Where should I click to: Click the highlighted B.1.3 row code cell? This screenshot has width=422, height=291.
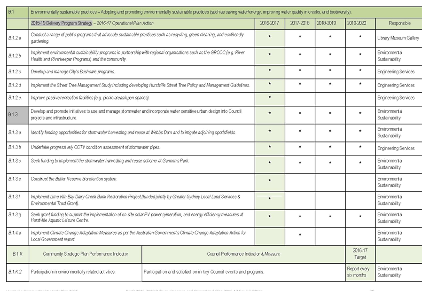17,114
